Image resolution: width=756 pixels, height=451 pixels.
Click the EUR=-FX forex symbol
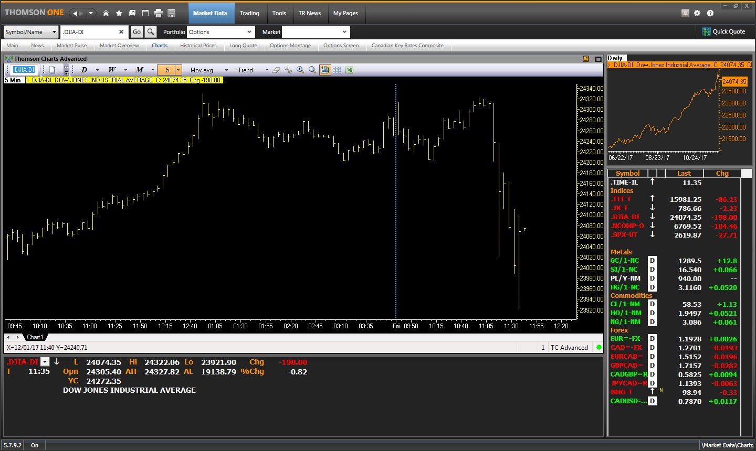626,339
